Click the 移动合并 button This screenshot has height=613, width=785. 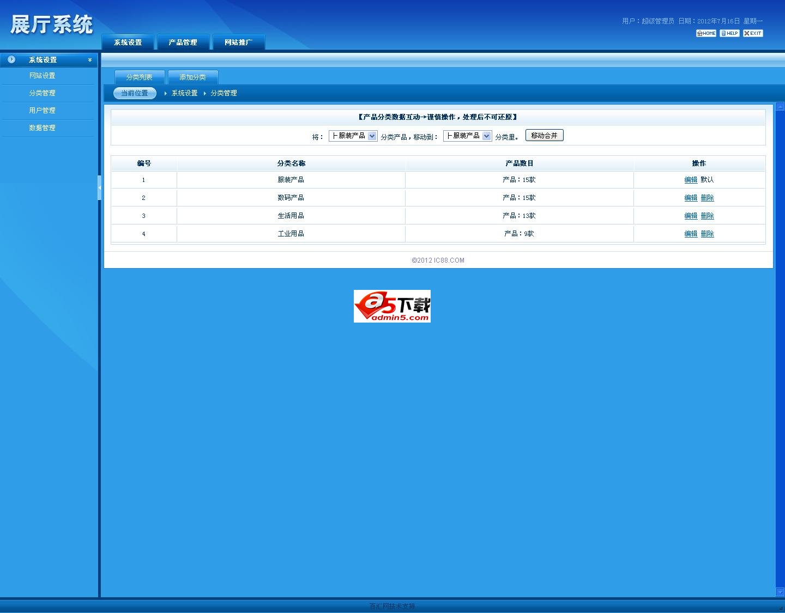(544, 135)
